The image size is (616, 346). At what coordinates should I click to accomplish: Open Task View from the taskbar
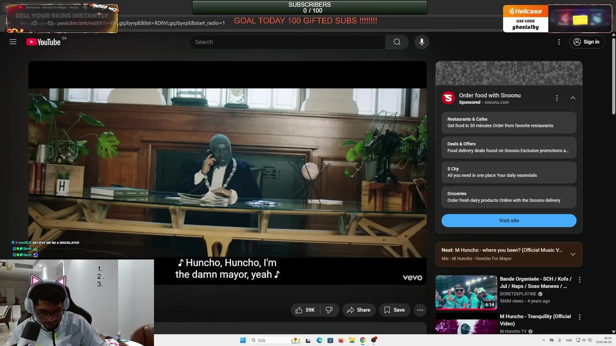coord(308,341)
